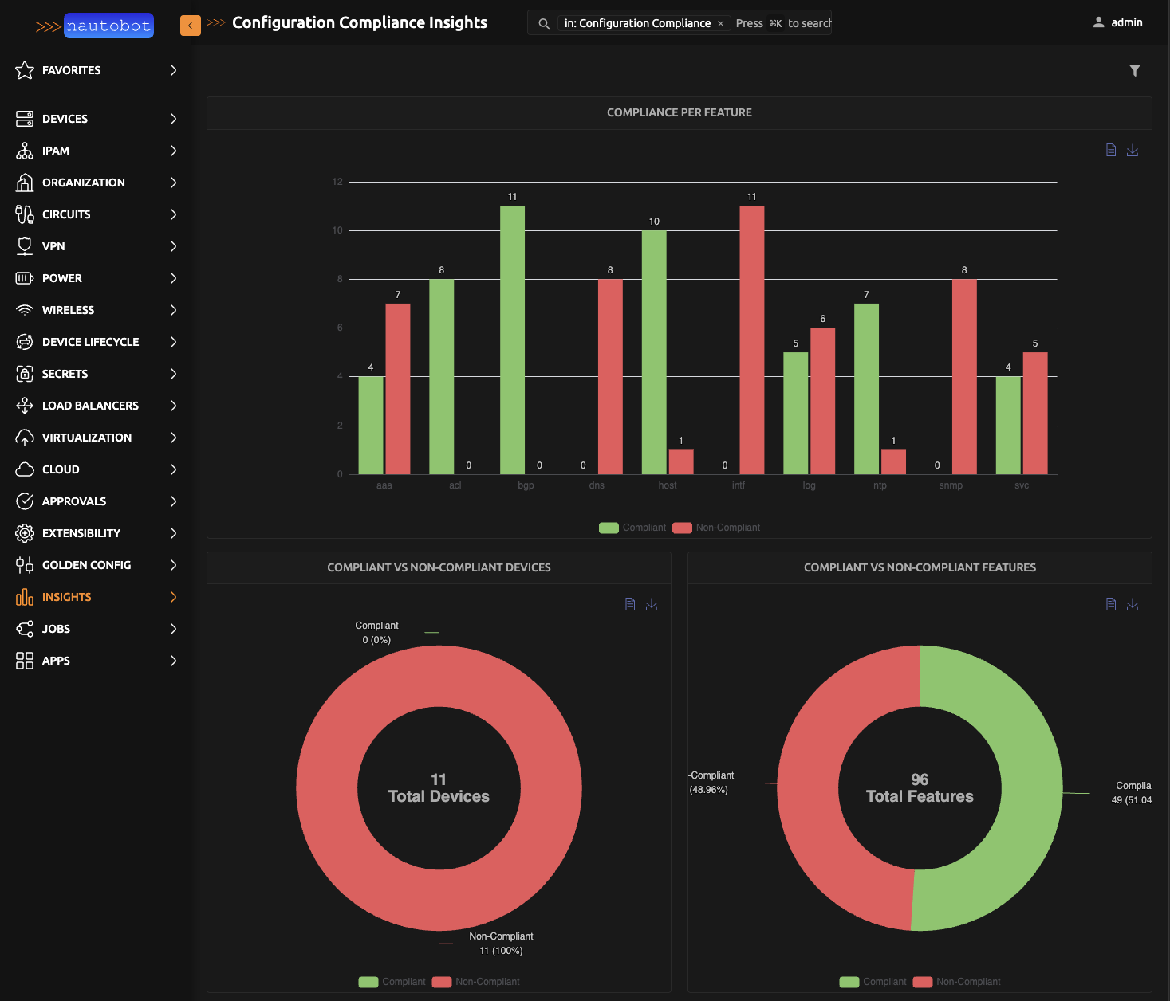
Task: Click the Golden Config sidebar icon
Action: coord(25,565)
